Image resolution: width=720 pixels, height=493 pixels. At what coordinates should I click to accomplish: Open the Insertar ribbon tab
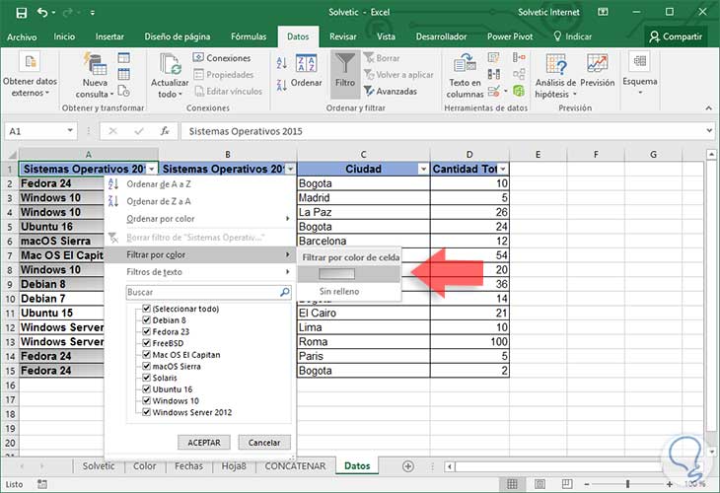[109, 36]
